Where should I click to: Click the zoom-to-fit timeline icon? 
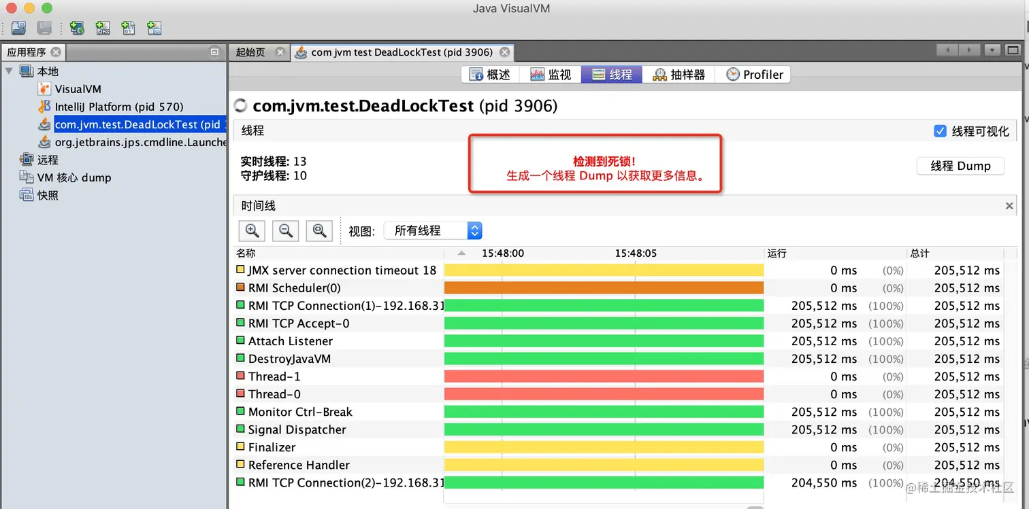pos(319,231)
